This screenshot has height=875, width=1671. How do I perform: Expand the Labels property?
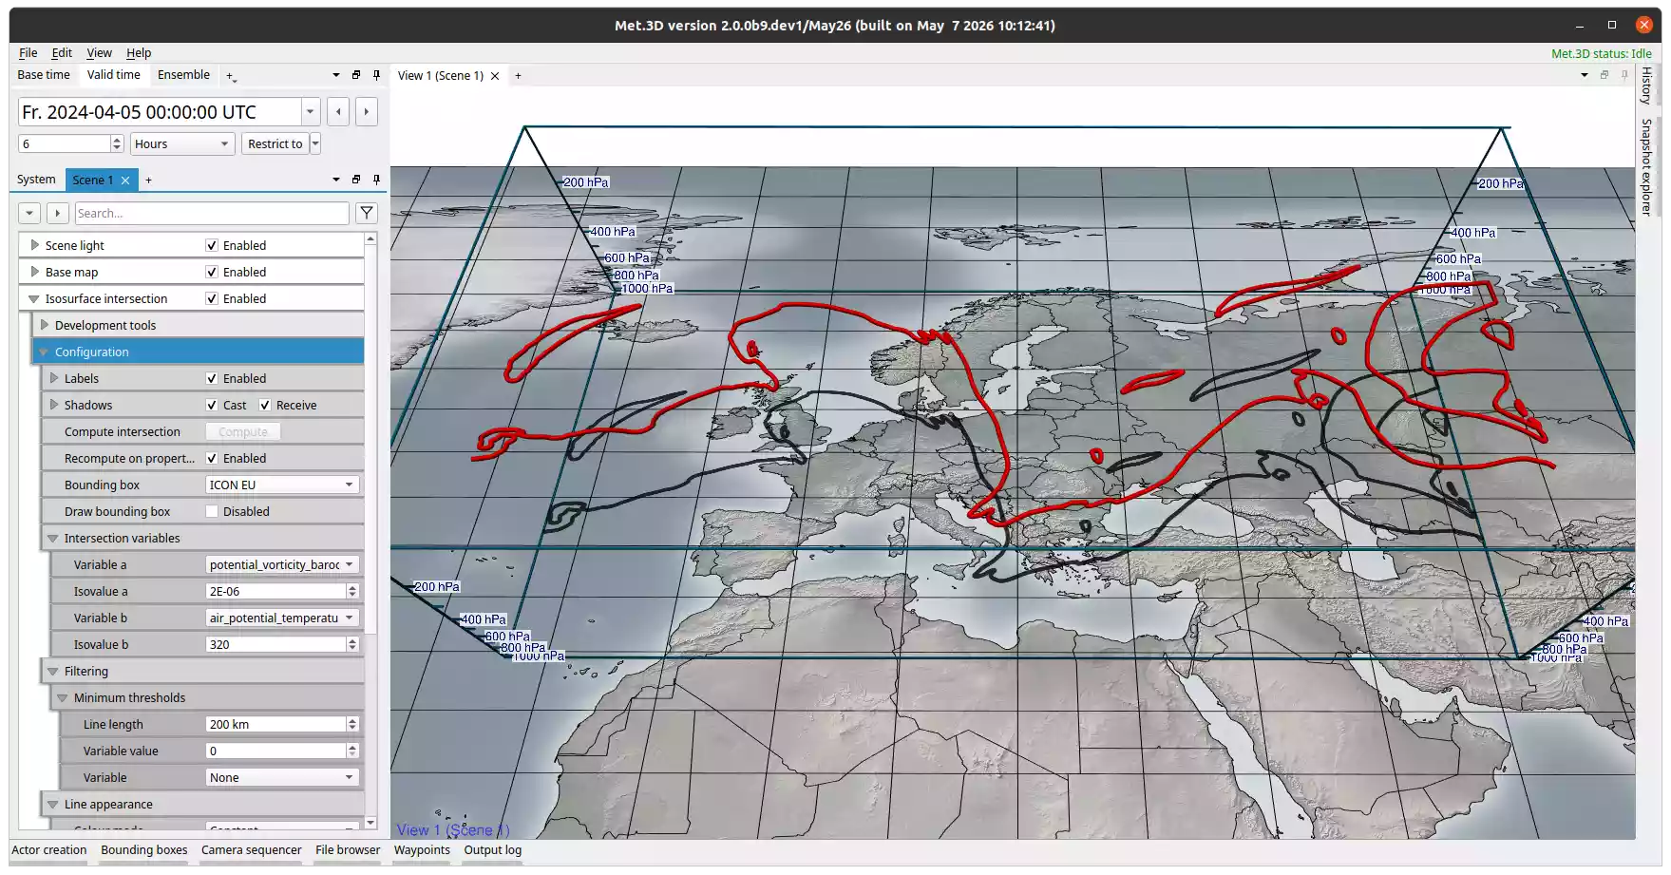pos(53,378)
